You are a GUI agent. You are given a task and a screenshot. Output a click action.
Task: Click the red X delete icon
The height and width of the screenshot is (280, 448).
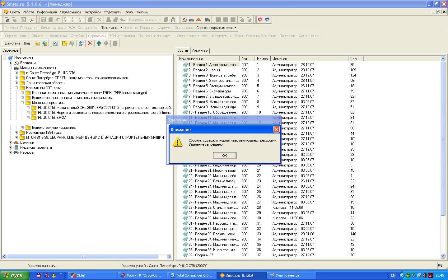tap(90, 43)
